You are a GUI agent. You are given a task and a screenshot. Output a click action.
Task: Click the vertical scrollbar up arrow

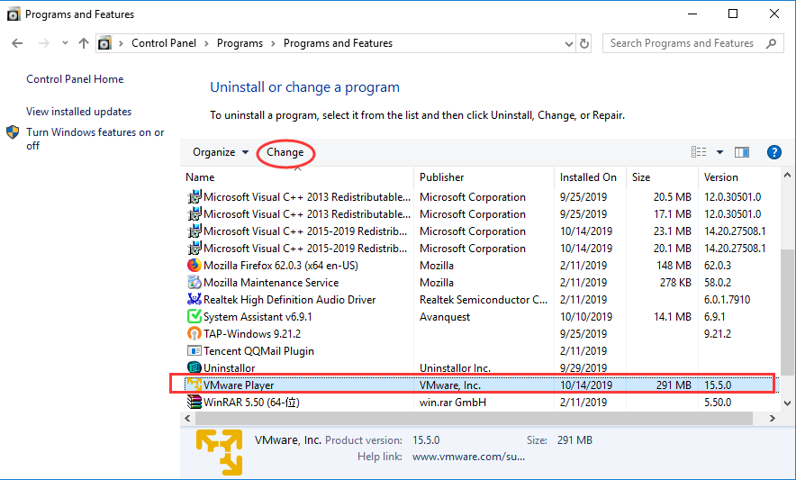click(787, 176)
